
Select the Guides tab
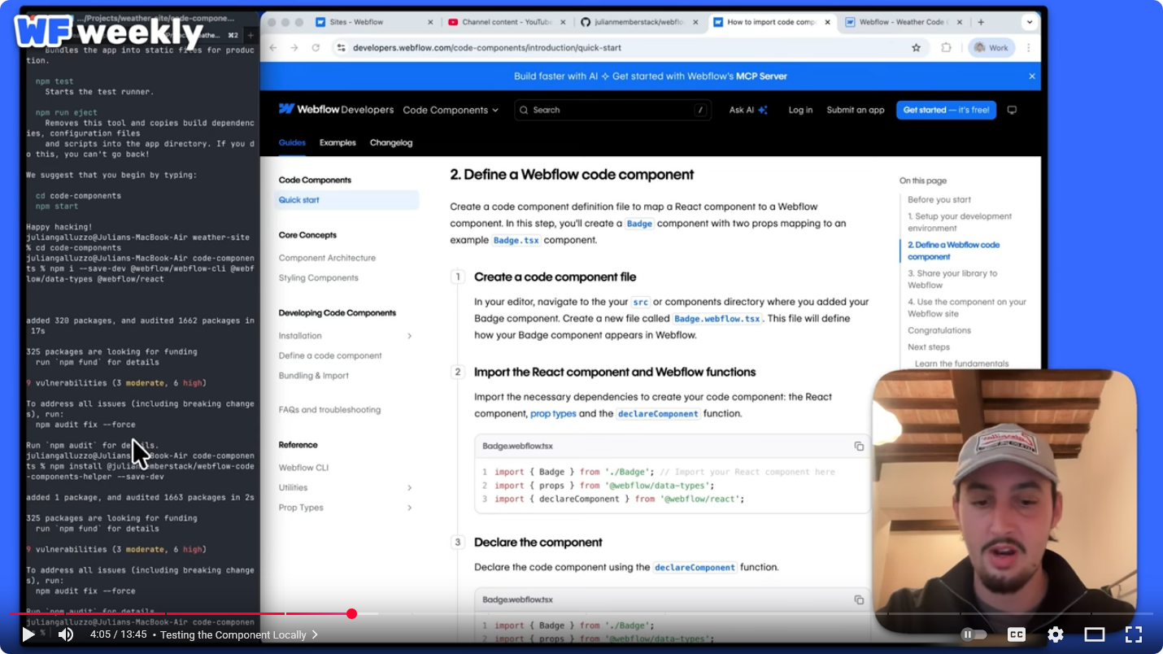click(x=292, y=142)
